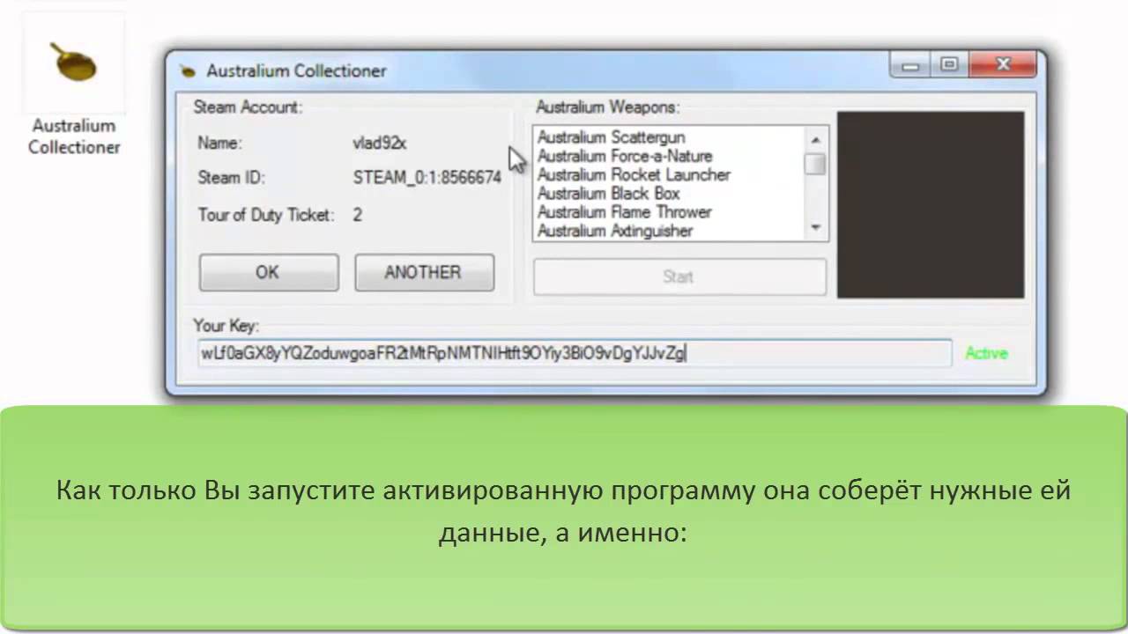Image resolution: width=1128 pixels, height=634 pixels.
Task: Close the Australium Collectioner window
Action: coord(1003,65)
